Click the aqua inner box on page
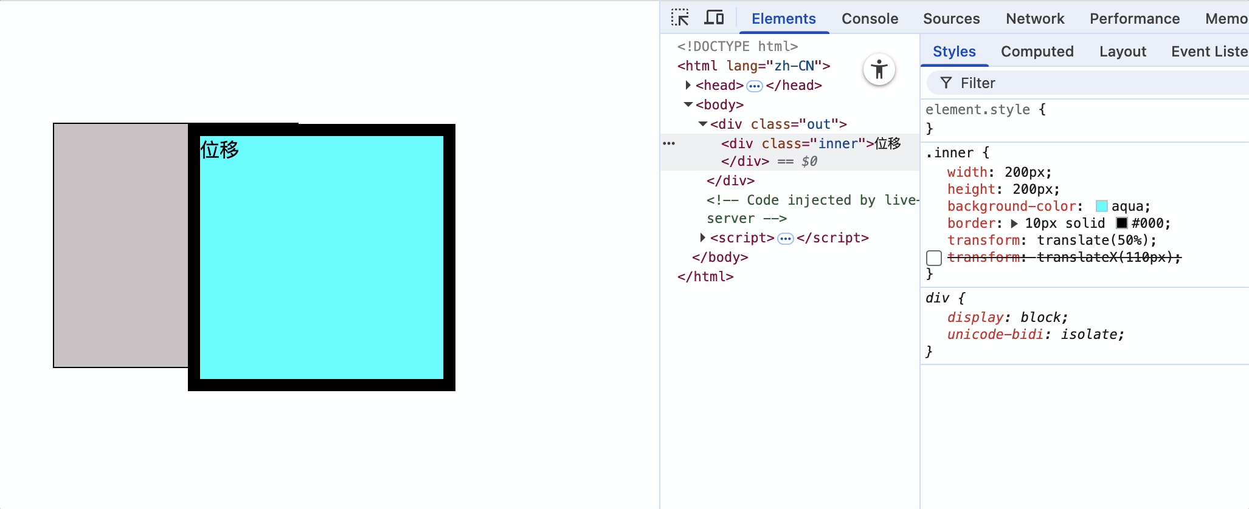The image size is (1249, 509). (322, 258)
